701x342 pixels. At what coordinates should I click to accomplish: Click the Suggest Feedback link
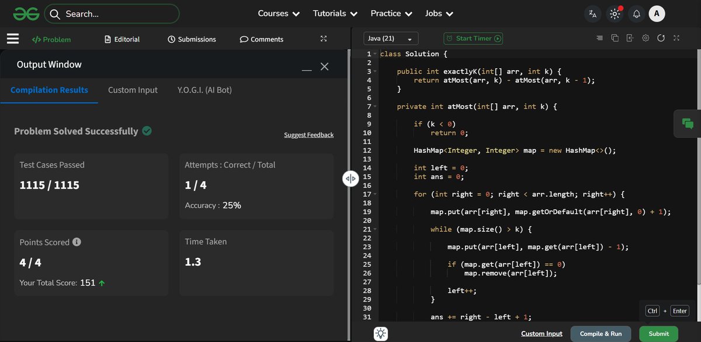pyautogui.click(x=308, y=135)
